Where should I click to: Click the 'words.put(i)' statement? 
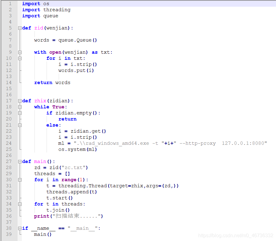click(x=76, y=70)
